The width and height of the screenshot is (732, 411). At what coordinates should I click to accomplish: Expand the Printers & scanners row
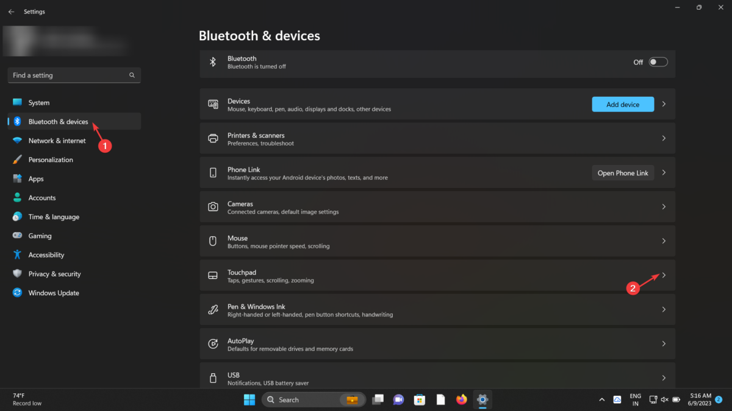click(x=664, y=138)
